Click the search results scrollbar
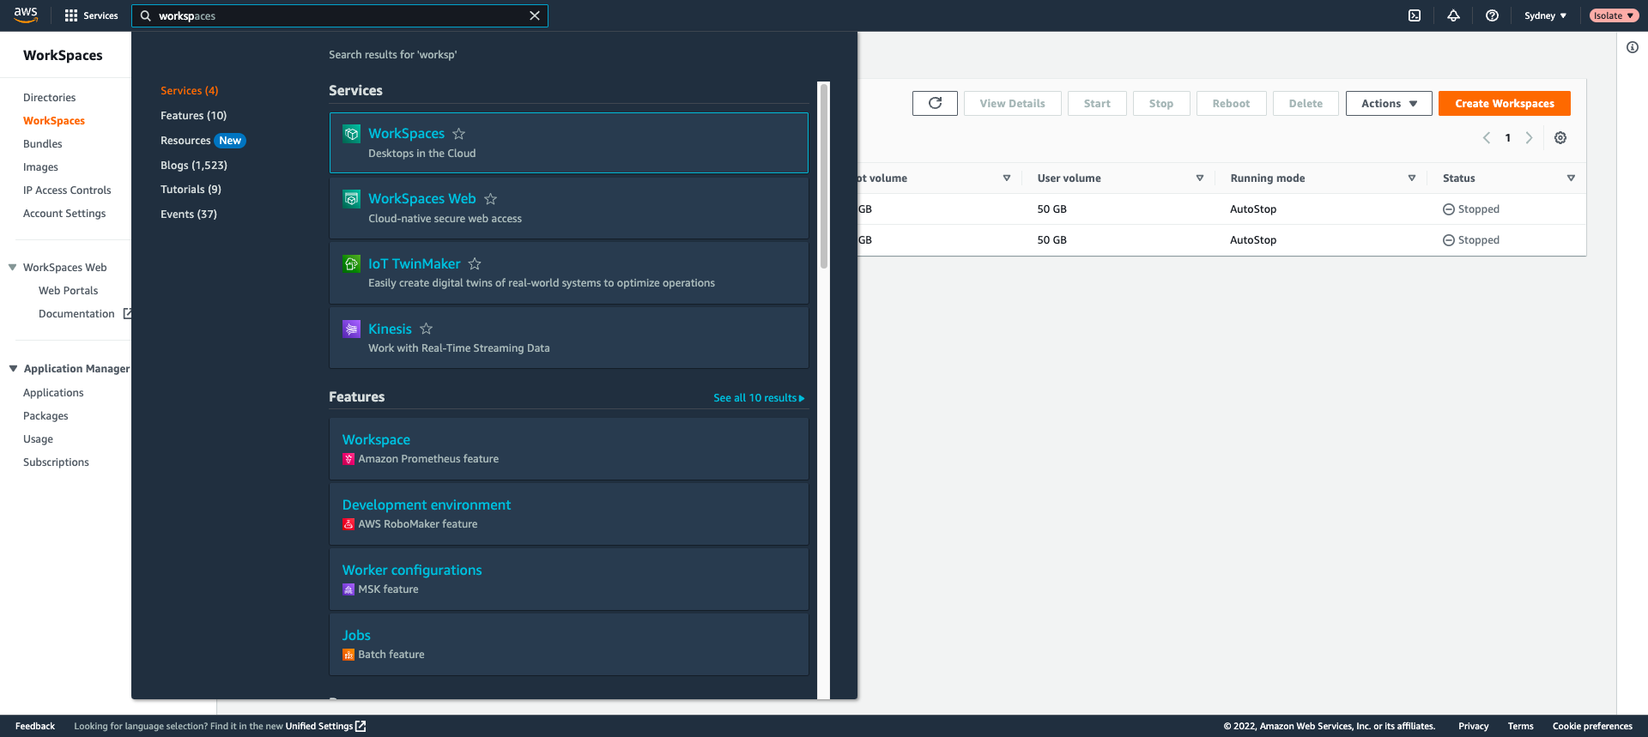 click(824, 176)
